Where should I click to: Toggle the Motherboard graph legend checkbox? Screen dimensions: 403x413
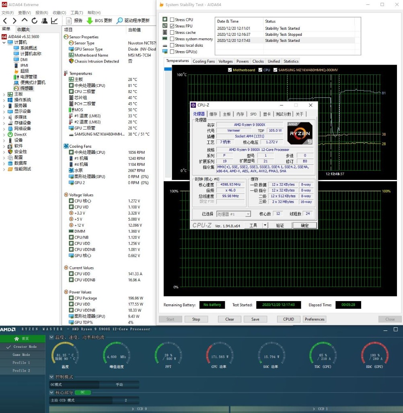[230, 70]
